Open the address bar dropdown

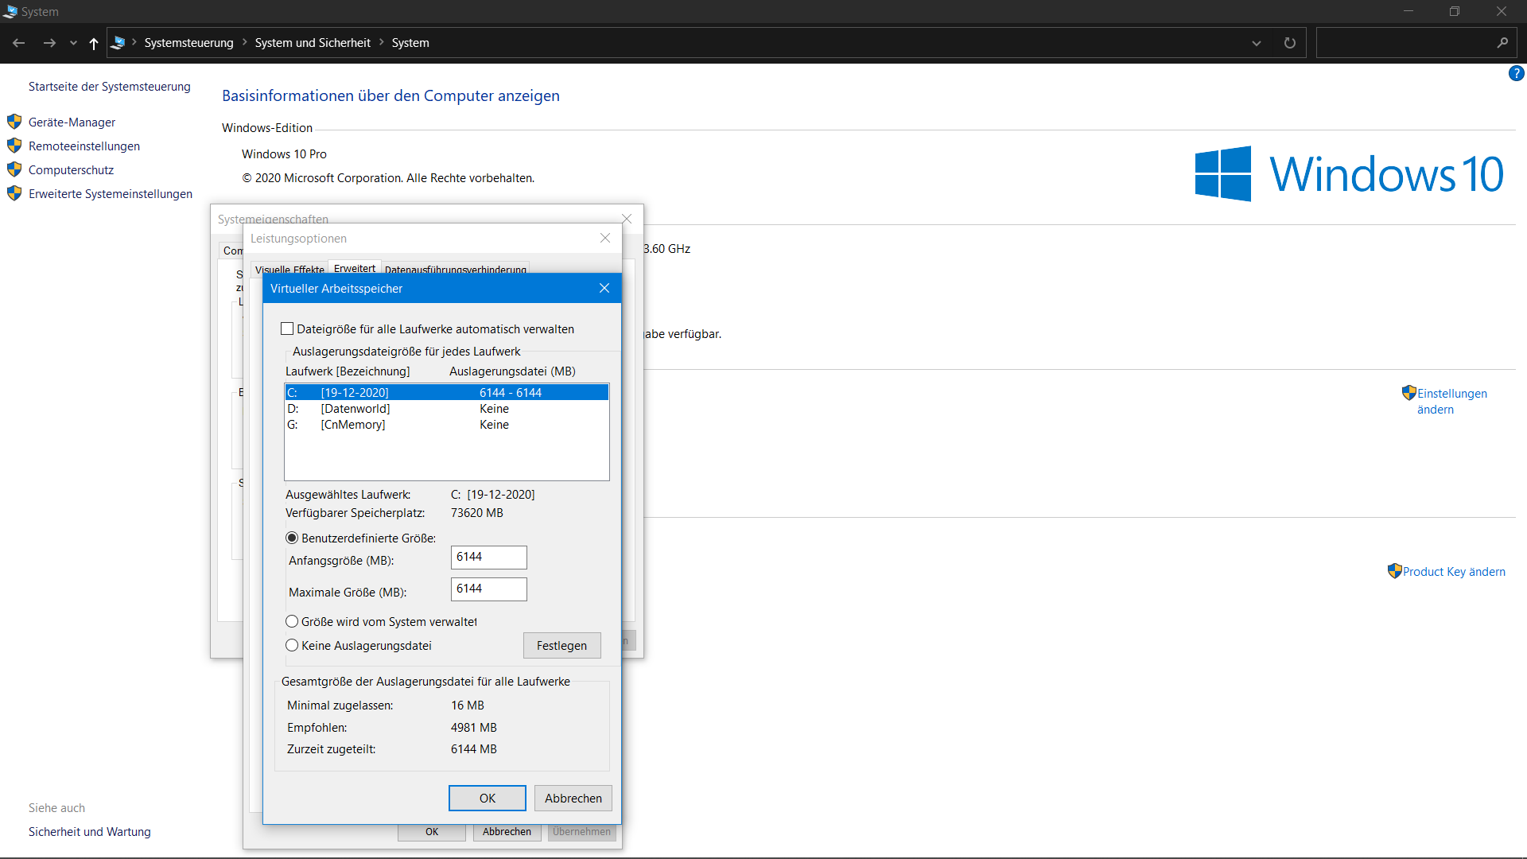[x=1256, y=43]
